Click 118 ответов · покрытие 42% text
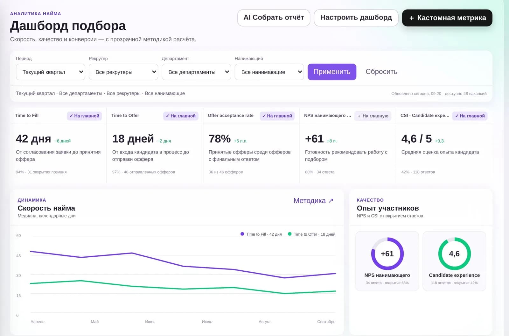The image size is (509, 336). [x=454, y=283]
